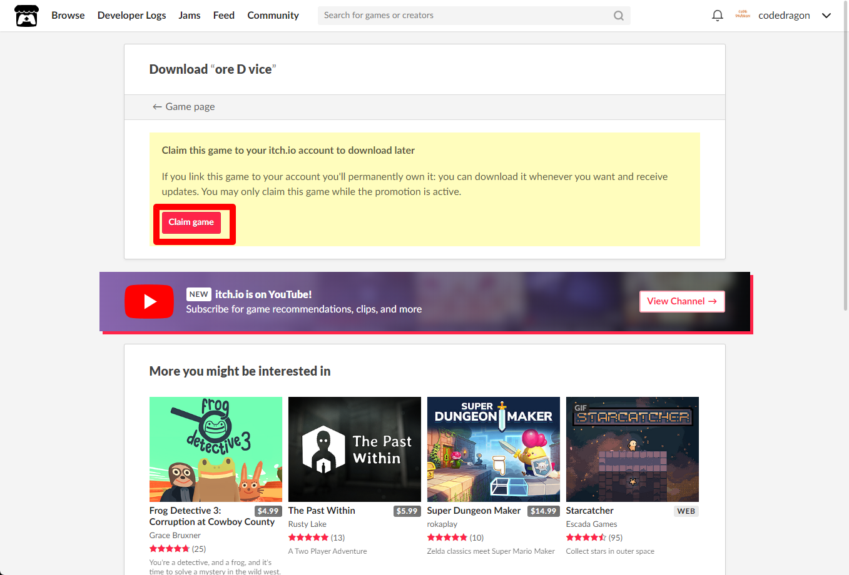Open Frog Detective 3 title link
This screenshot has width=849, height=575.
[212, 516]
